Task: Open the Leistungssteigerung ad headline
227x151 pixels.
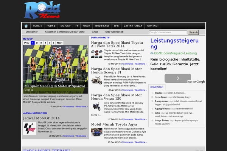Action: 174,43
